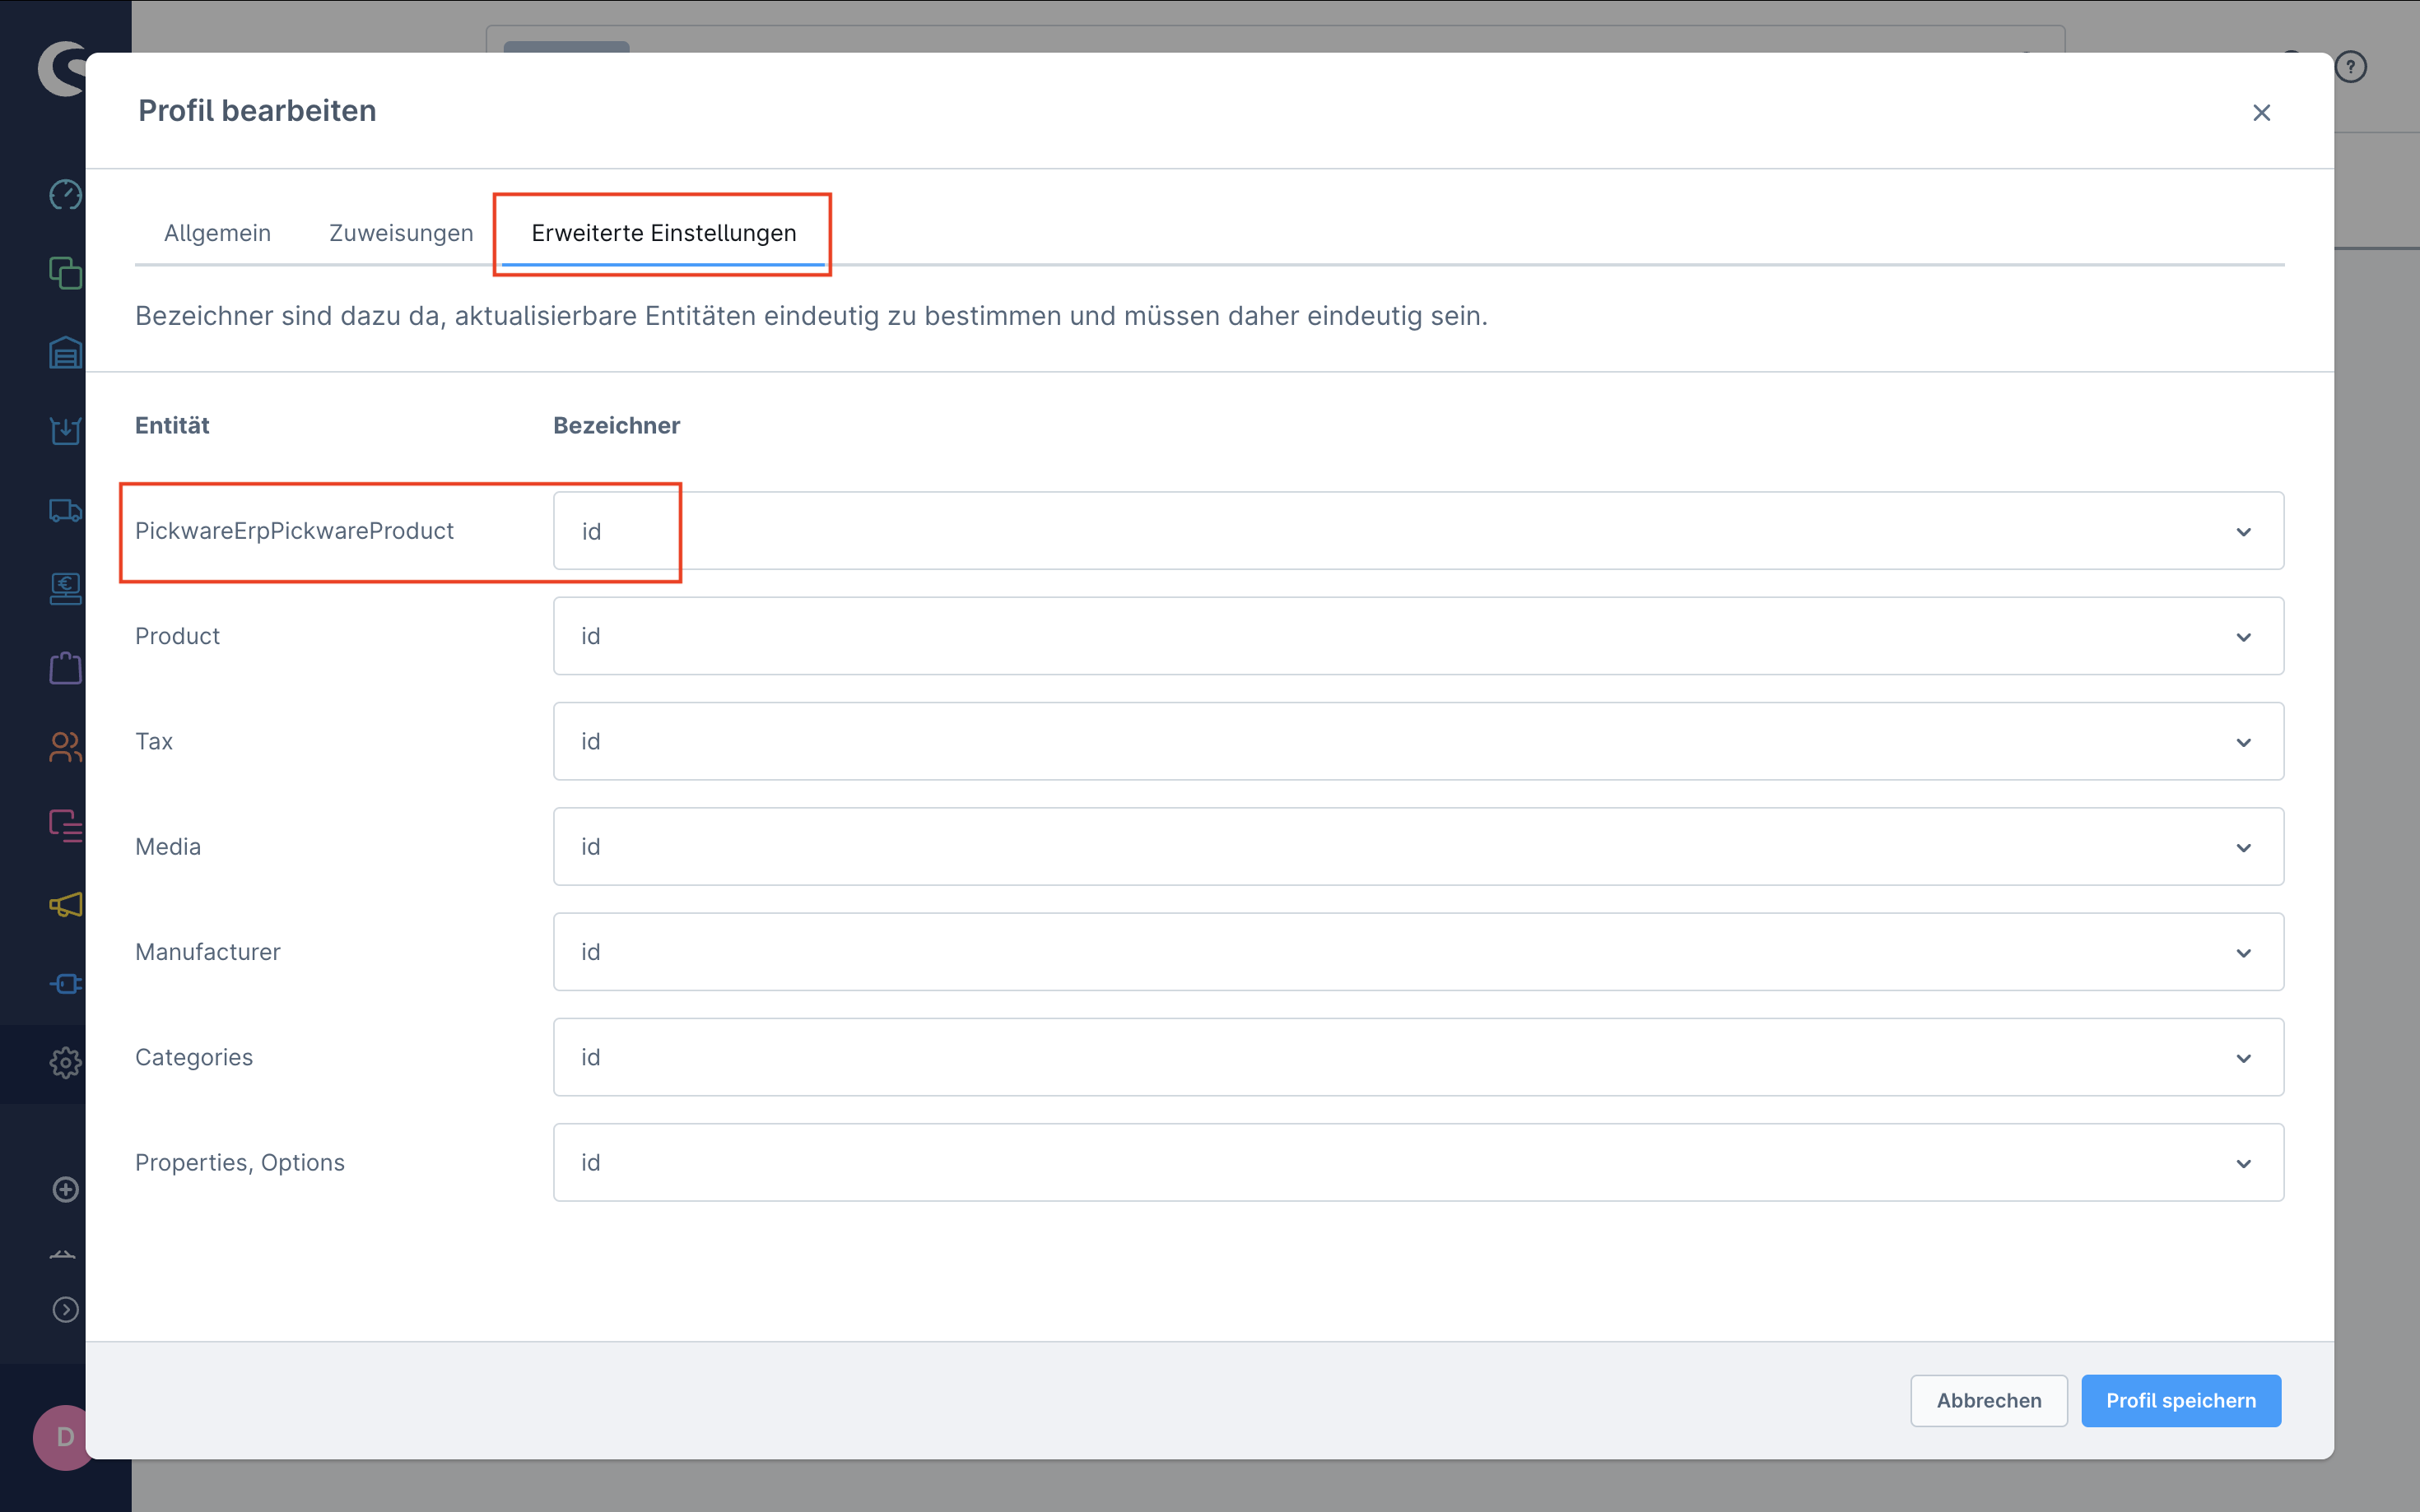
Task: Click the Profil bearbeiten title
Action: (x=257, y=111)
